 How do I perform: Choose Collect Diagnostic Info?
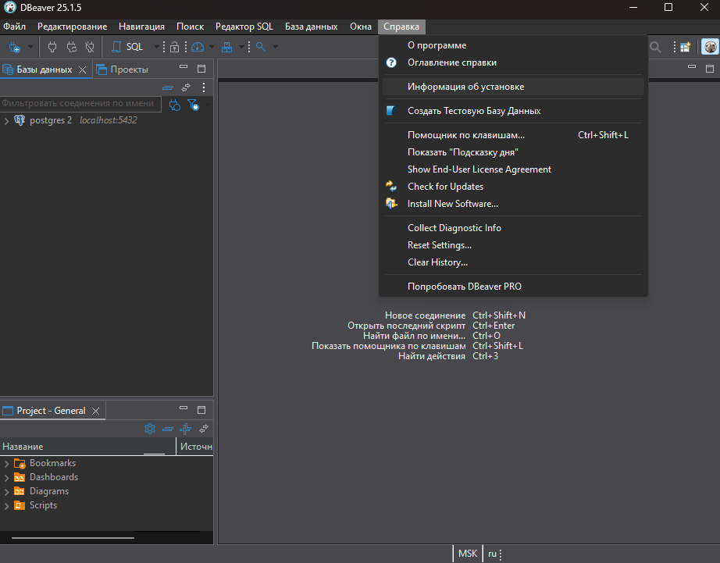[x=513, y=228]
